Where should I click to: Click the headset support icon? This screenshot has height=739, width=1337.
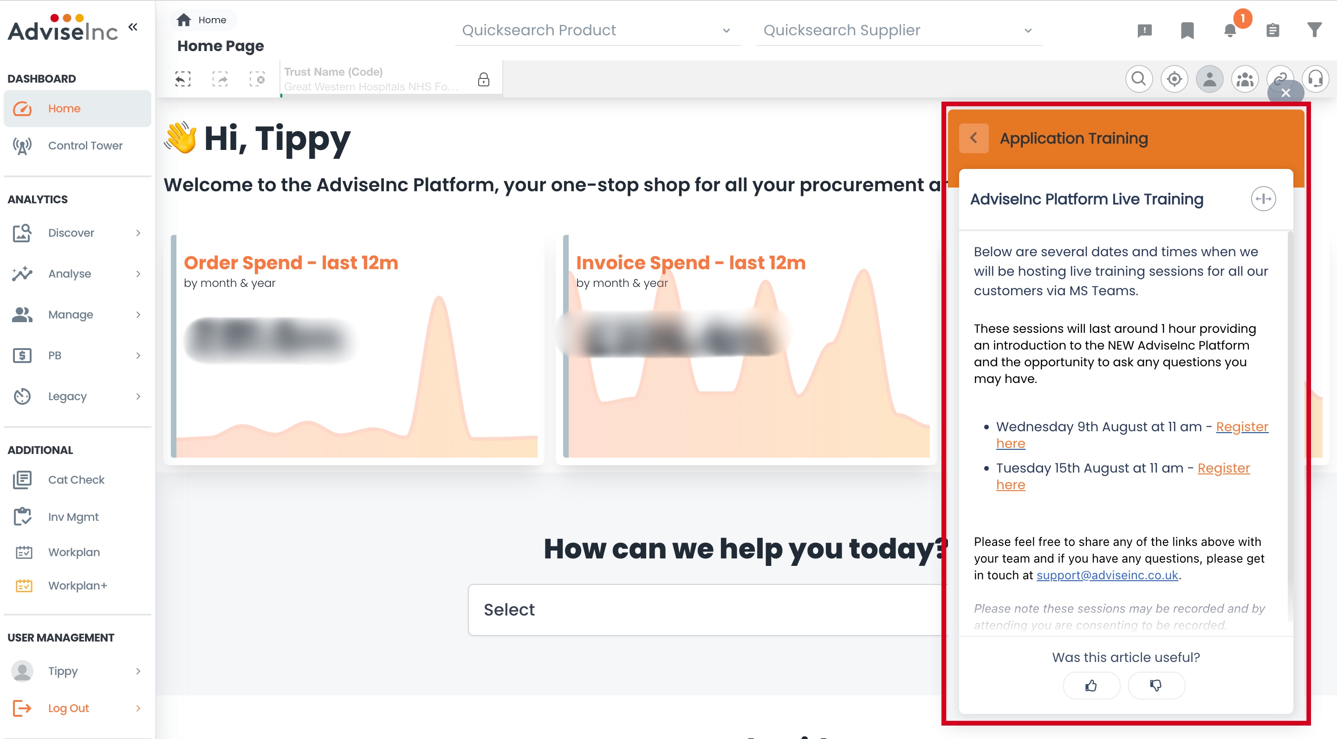pos(1315,79)
